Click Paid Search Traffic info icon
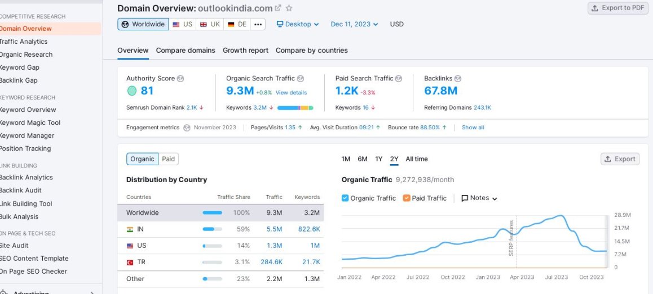Image resolution: width=653 pixels, height=294 pixels. 399,79
